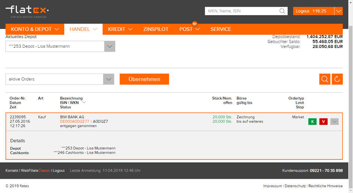This screenshot has width=353, height=193.
Task: Click the Market order type text
Action: click(x=298, y=117)
